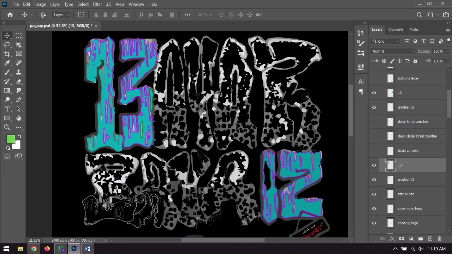Create a new group folder icon

tap(421, 239)
